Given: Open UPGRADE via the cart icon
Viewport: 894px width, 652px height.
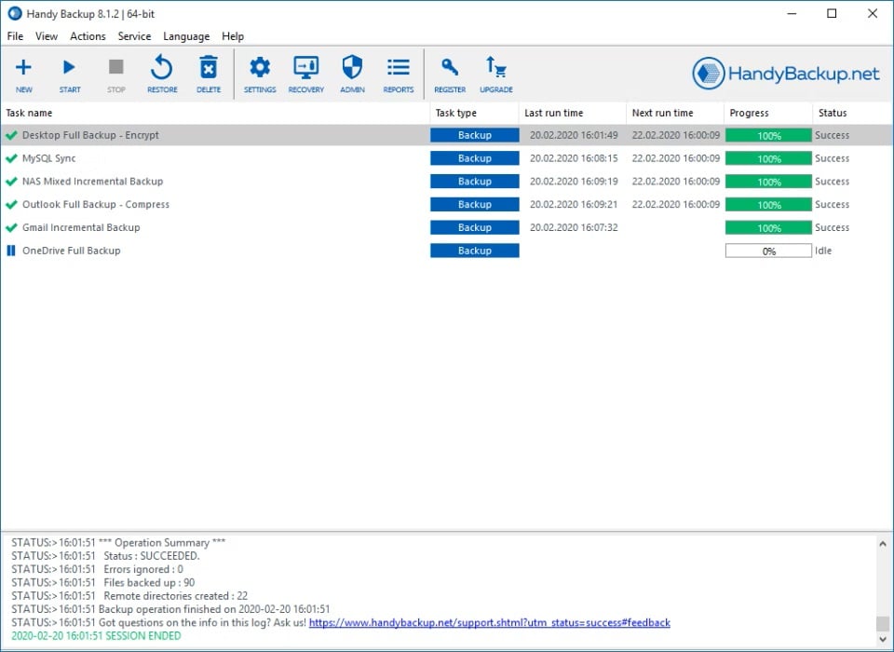Looking at the screenshot, I should tap(496, 75).
